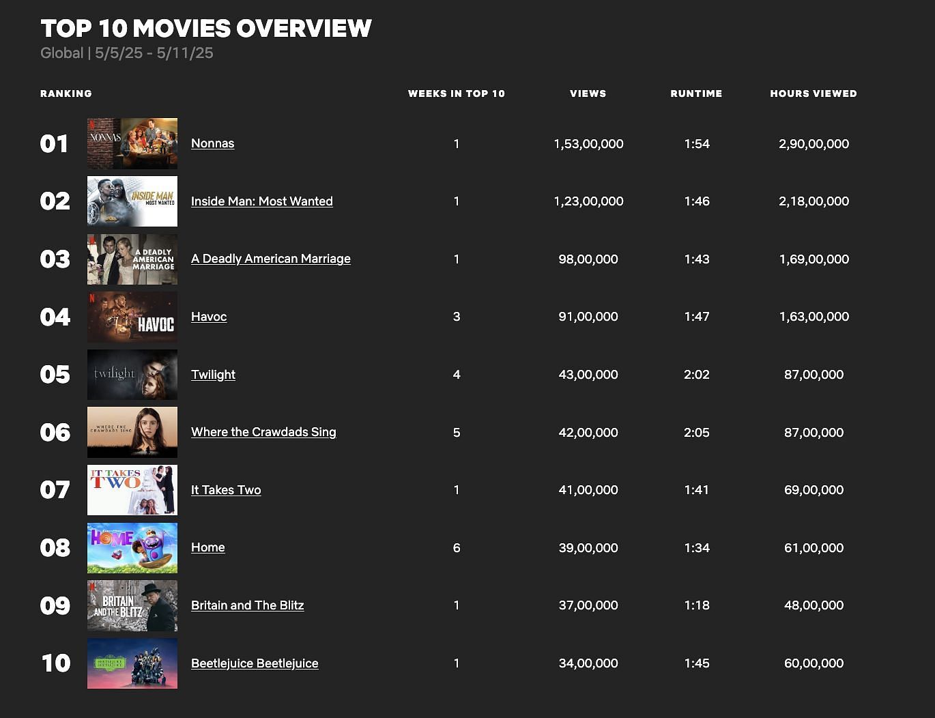Open the It Takes Two link
The width and height of the screenshot is (935, 718).
(226, 490)
